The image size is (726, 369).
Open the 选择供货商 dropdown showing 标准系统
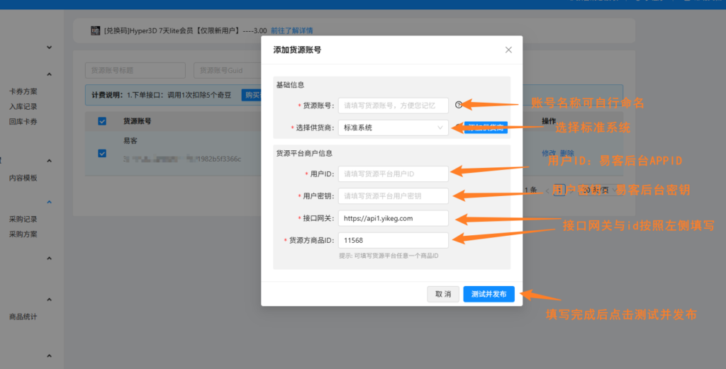(393, 127)
